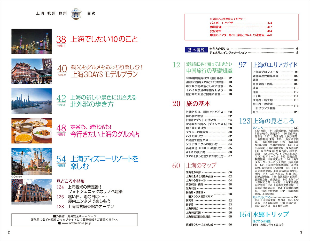Open 旅行中の安全と健康に留意 entry
The height and width of the screenshot is (241, 310).
pyautogui.click(x=209, y=94)
